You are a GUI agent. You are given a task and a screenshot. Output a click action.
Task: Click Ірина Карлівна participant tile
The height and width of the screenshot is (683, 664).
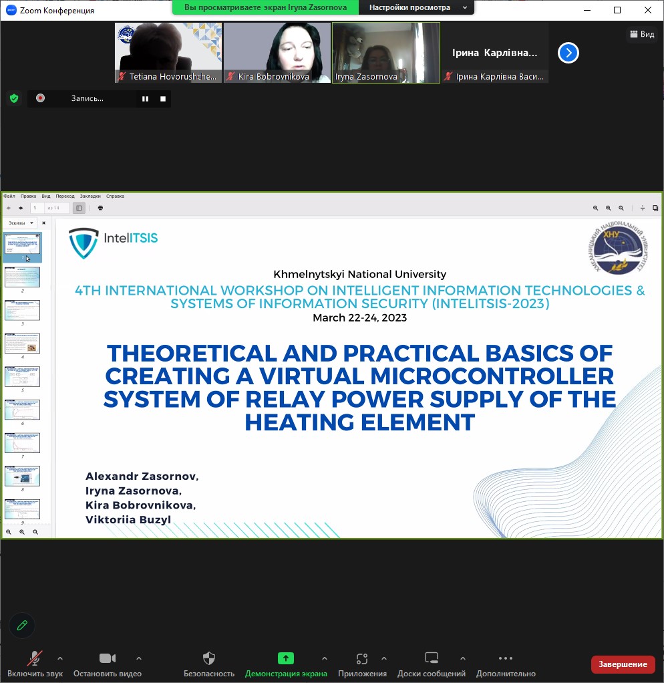[x=495, y=52]
